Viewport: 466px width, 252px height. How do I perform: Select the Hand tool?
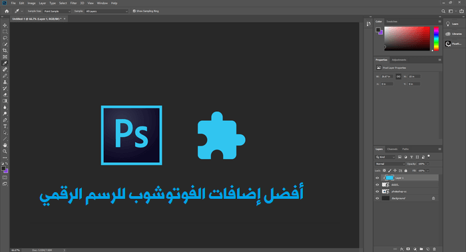tap(5, 145)
